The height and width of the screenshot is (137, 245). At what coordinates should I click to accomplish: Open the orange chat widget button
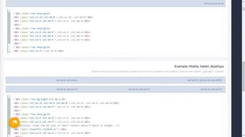[x=14, y=123]
